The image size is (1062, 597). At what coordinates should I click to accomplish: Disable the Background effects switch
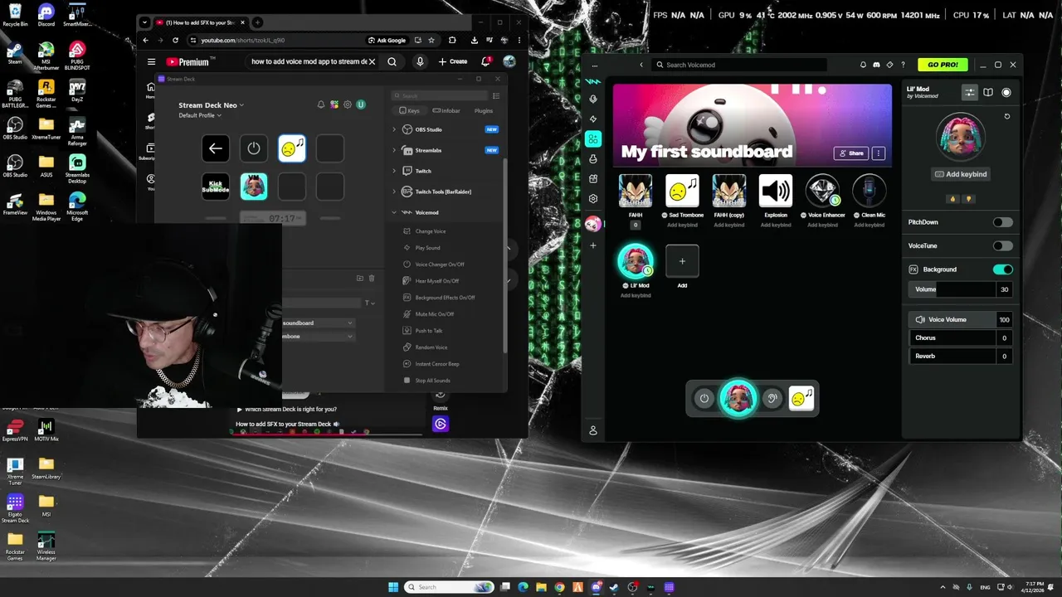tap(1002, 269)
